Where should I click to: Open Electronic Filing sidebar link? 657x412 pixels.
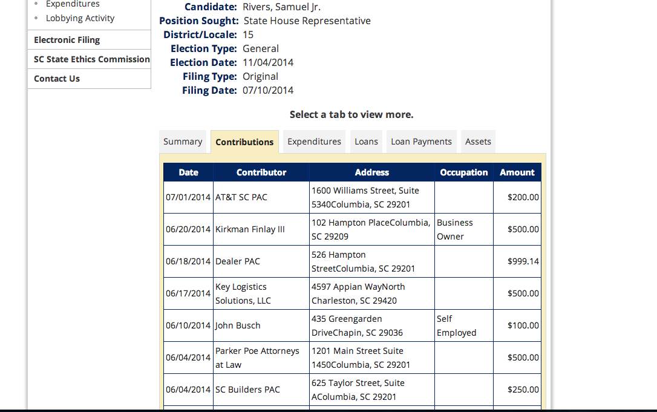point(67,40)
